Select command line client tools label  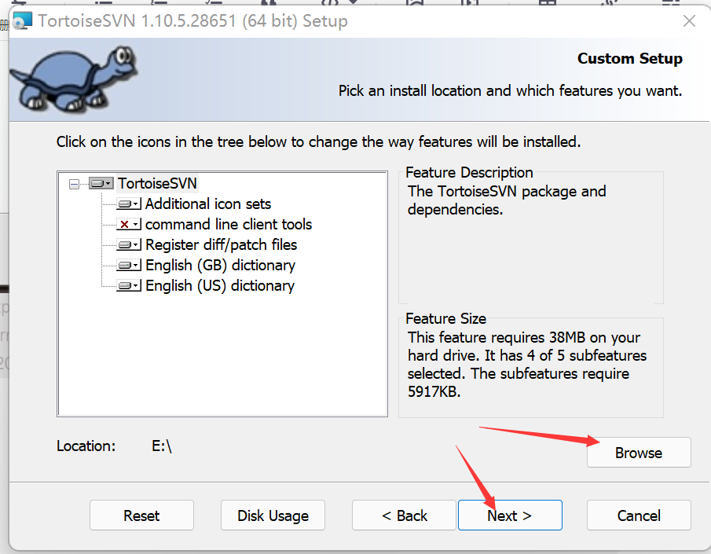pyautogui.click(x=229, y=224)
